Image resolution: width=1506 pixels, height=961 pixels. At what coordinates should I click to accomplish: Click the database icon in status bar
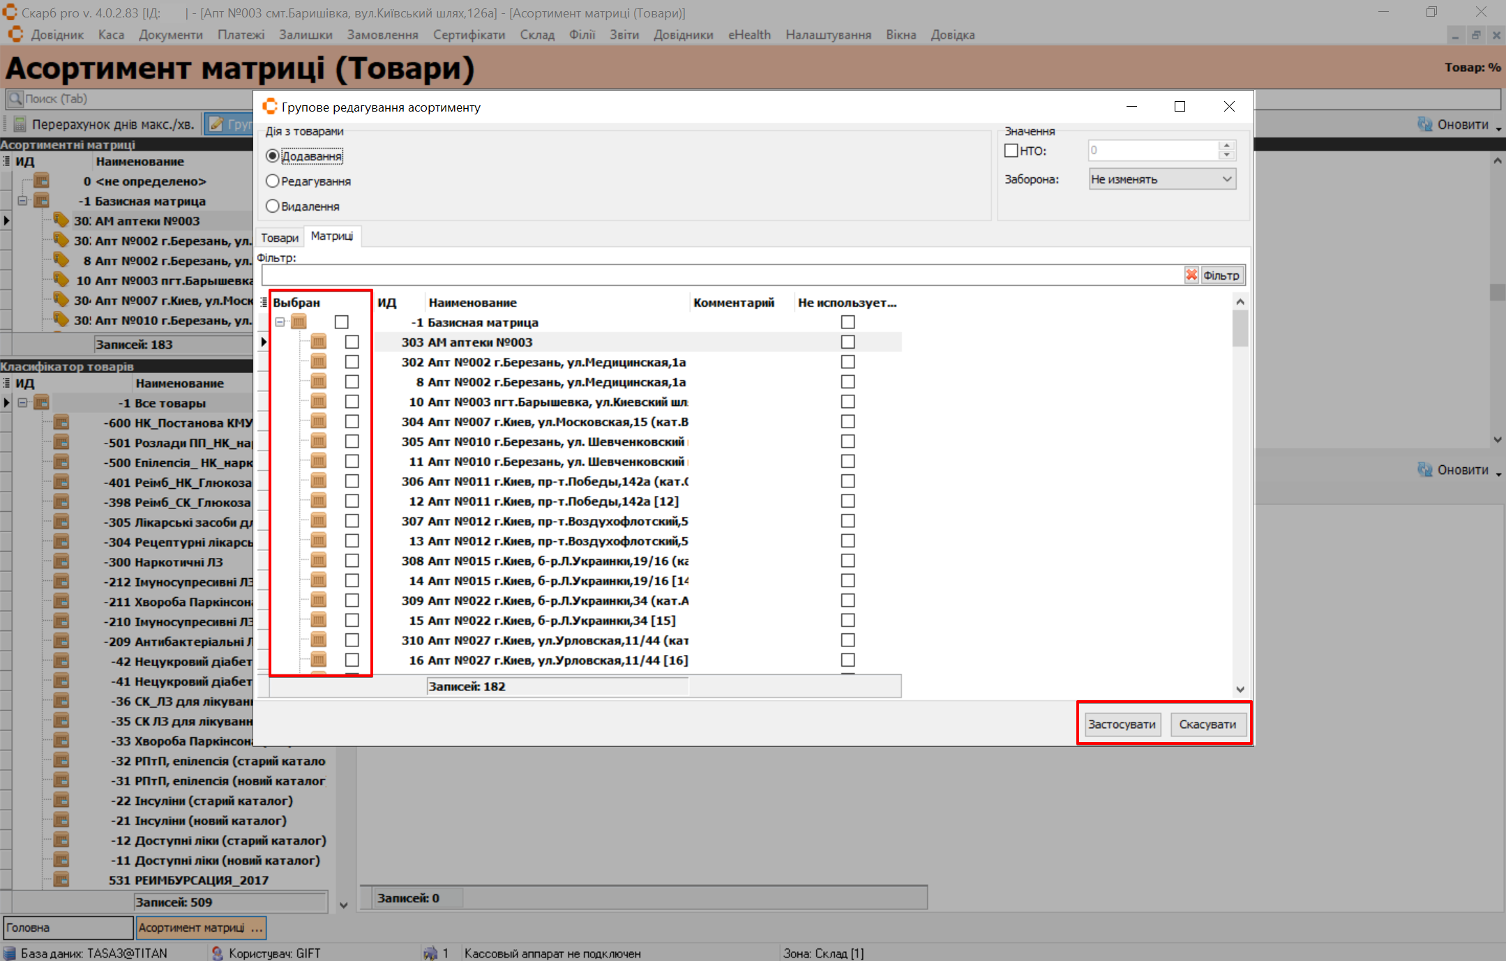point(9,953)
